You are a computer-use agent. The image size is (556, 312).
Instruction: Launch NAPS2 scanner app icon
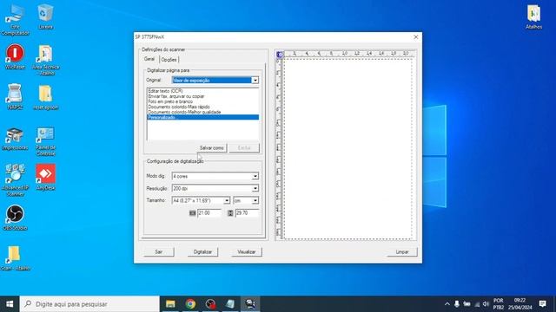(x=15, y=96)
